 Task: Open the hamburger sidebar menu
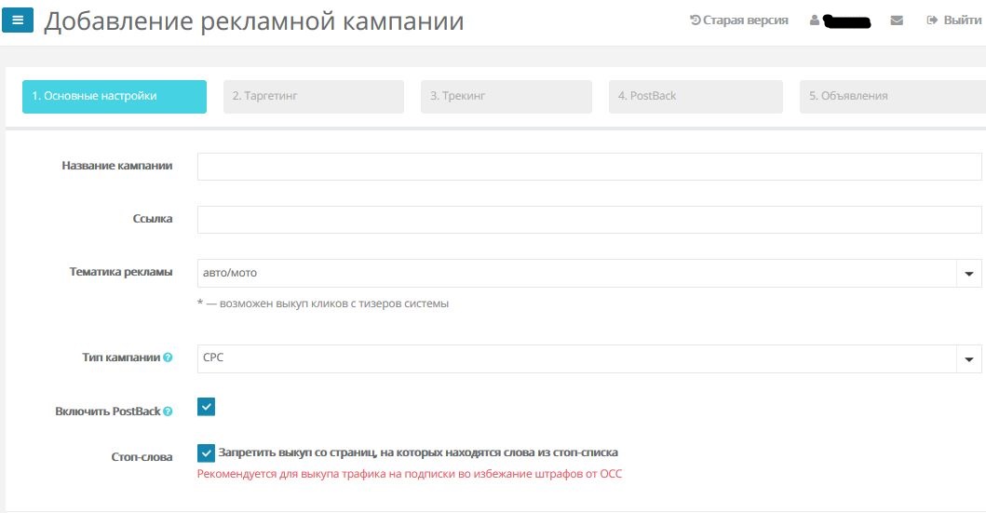pos(18,20)
